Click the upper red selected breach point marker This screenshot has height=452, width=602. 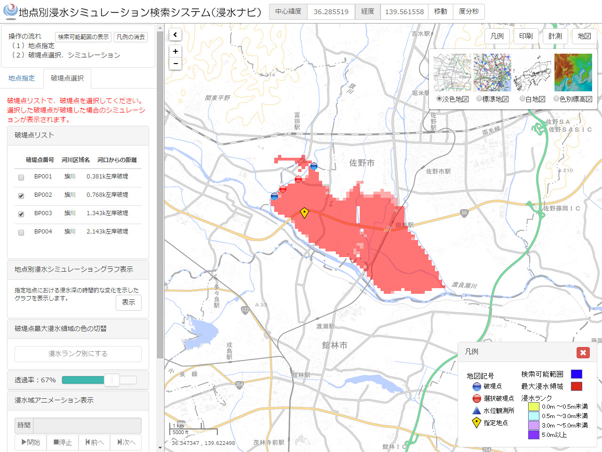tap(298, 179)
